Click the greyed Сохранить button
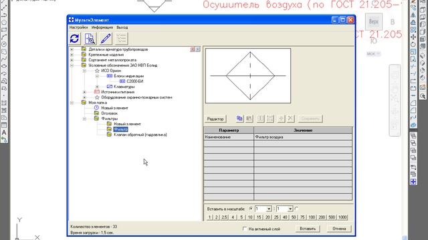428x240 pixels. point(310,119)
